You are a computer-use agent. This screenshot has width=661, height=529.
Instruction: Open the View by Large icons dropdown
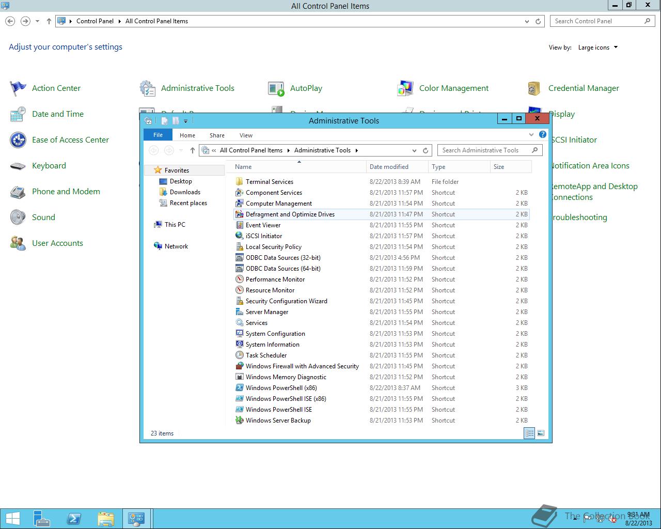pyautogui.click(x=598, y=48)
